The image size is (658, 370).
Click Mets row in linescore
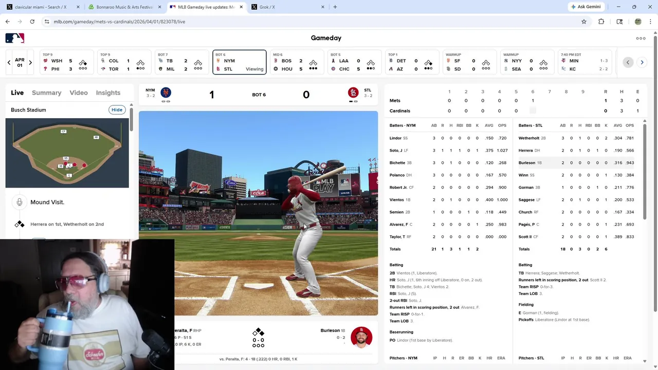[x=514, y=101]
